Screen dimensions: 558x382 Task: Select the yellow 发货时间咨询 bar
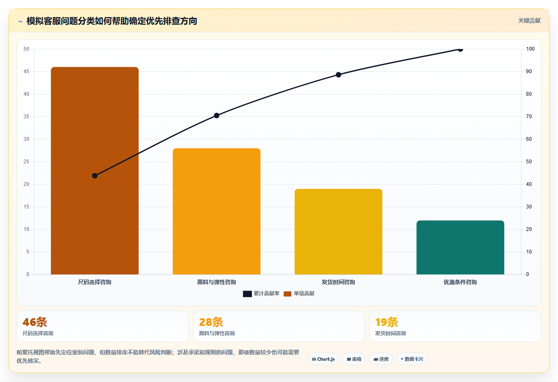point(338,231)
